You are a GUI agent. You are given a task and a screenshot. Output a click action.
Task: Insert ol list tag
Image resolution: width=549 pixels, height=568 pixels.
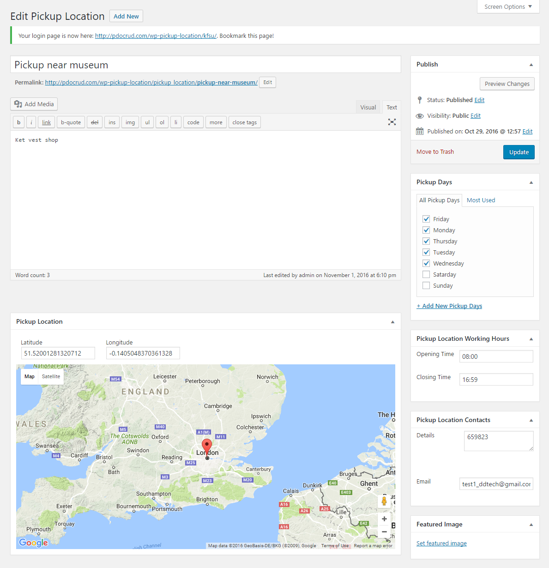[162, 122]
